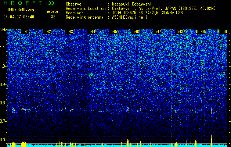
Task: Click the HROFFT 1.0.0 title text
Action: (x=29, y=3)
